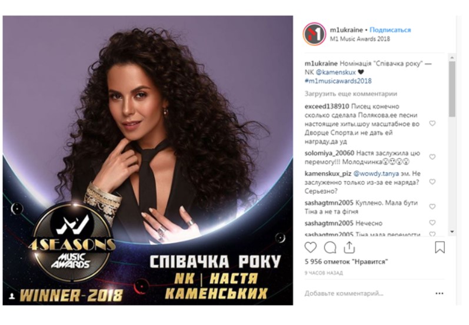Viewport: 469px width, 325px height.
Task: Like the comment by solomiya_20060
Action: (432, 157)
